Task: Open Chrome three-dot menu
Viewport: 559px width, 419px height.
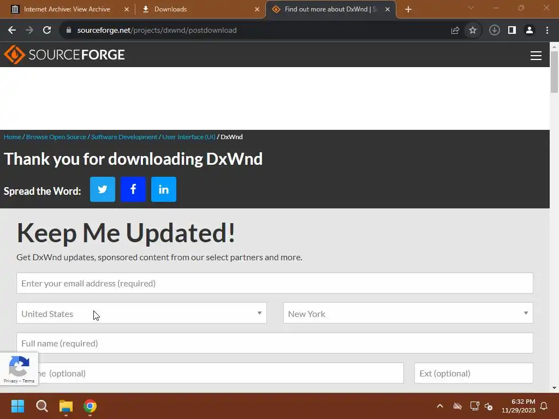Action: [547, 31]
